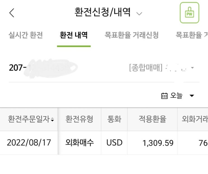
Task: Select the USD currency cell
Action: [x=114, y=143]
